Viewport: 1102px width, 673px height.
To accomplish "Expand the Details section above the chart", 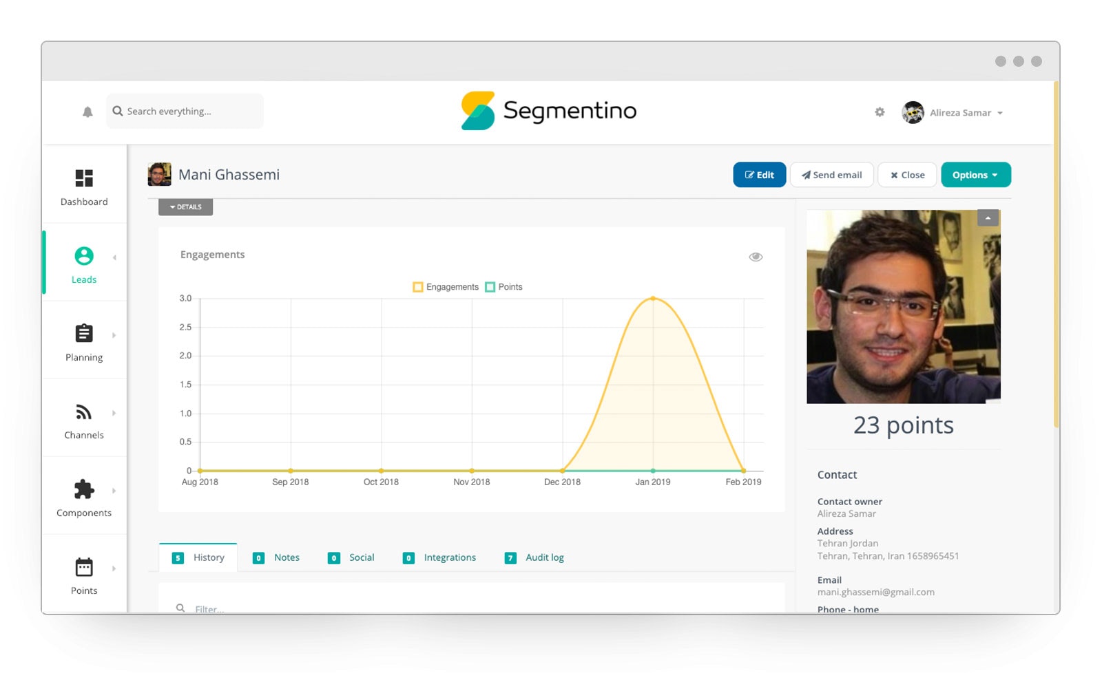I will 185,206.
